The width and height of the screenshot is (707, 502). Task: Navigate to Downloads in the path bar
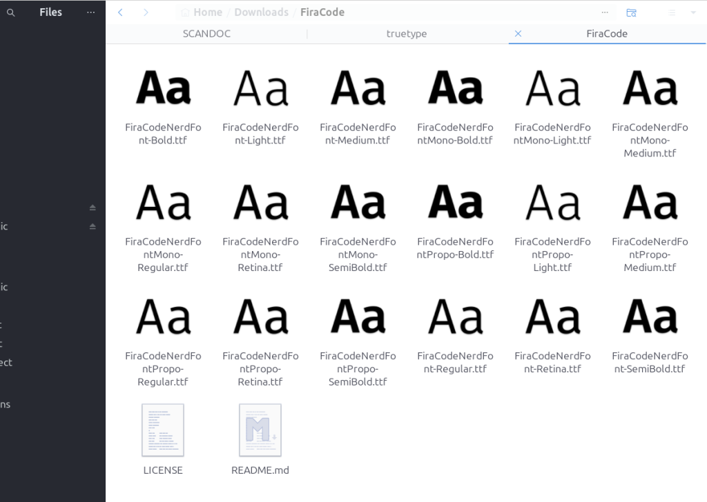pos(261,12)
